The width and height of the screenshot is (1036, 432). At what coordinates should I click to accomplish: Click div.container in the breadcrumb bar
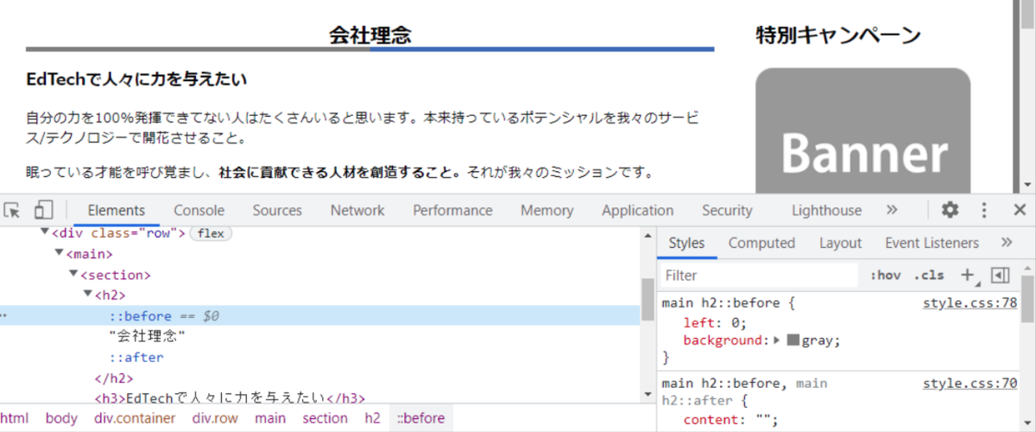point(135,418)
